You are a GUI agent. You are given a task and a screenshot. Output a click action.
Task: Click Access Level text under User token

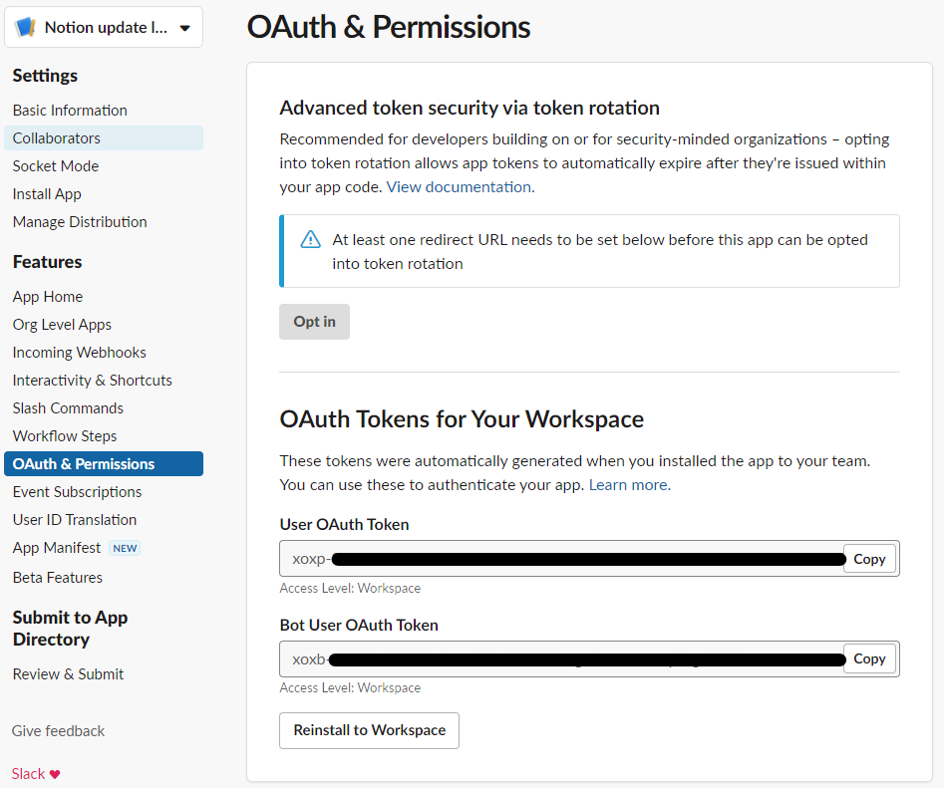click(x=350, y=589)
